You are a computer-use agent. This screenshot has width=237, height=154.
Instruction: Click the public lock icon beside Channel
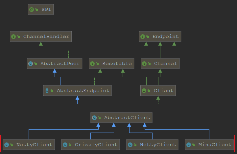pos(149,64)
